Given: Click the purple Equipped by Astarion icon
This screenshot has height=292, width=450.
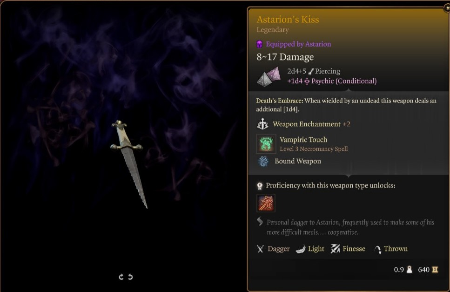Looking at the screenshot, I should (260, 44).
